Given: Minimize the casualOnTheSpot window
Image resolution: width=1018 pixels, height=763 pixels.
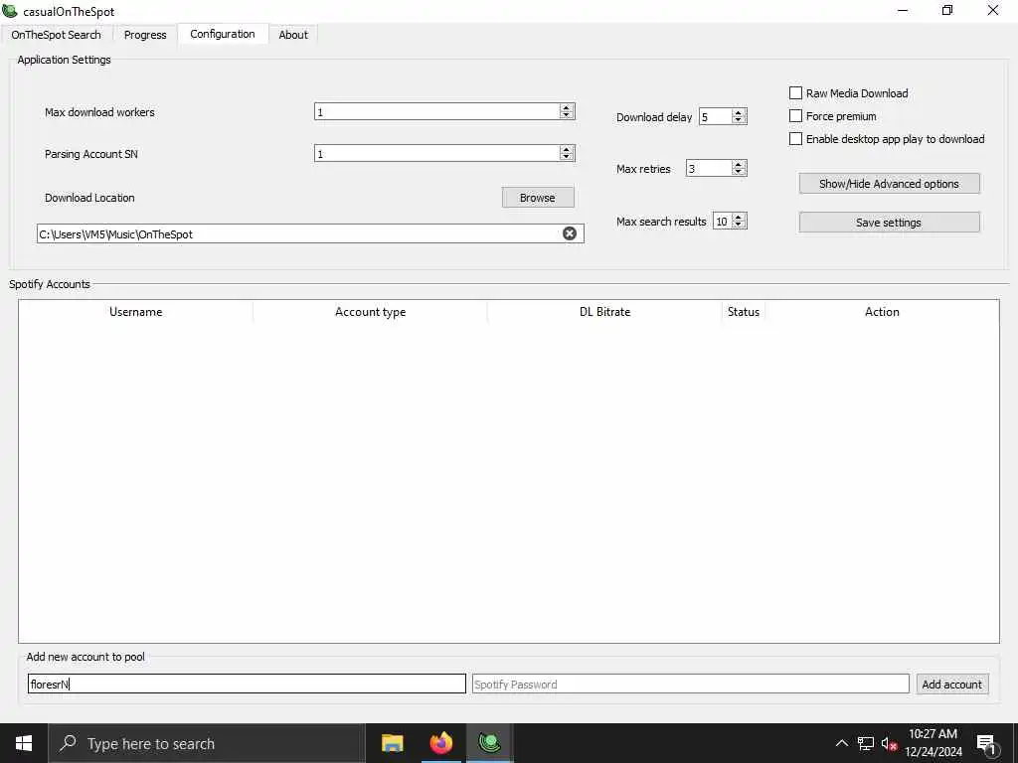Looking at the screenshot, I should pos(903,10).
